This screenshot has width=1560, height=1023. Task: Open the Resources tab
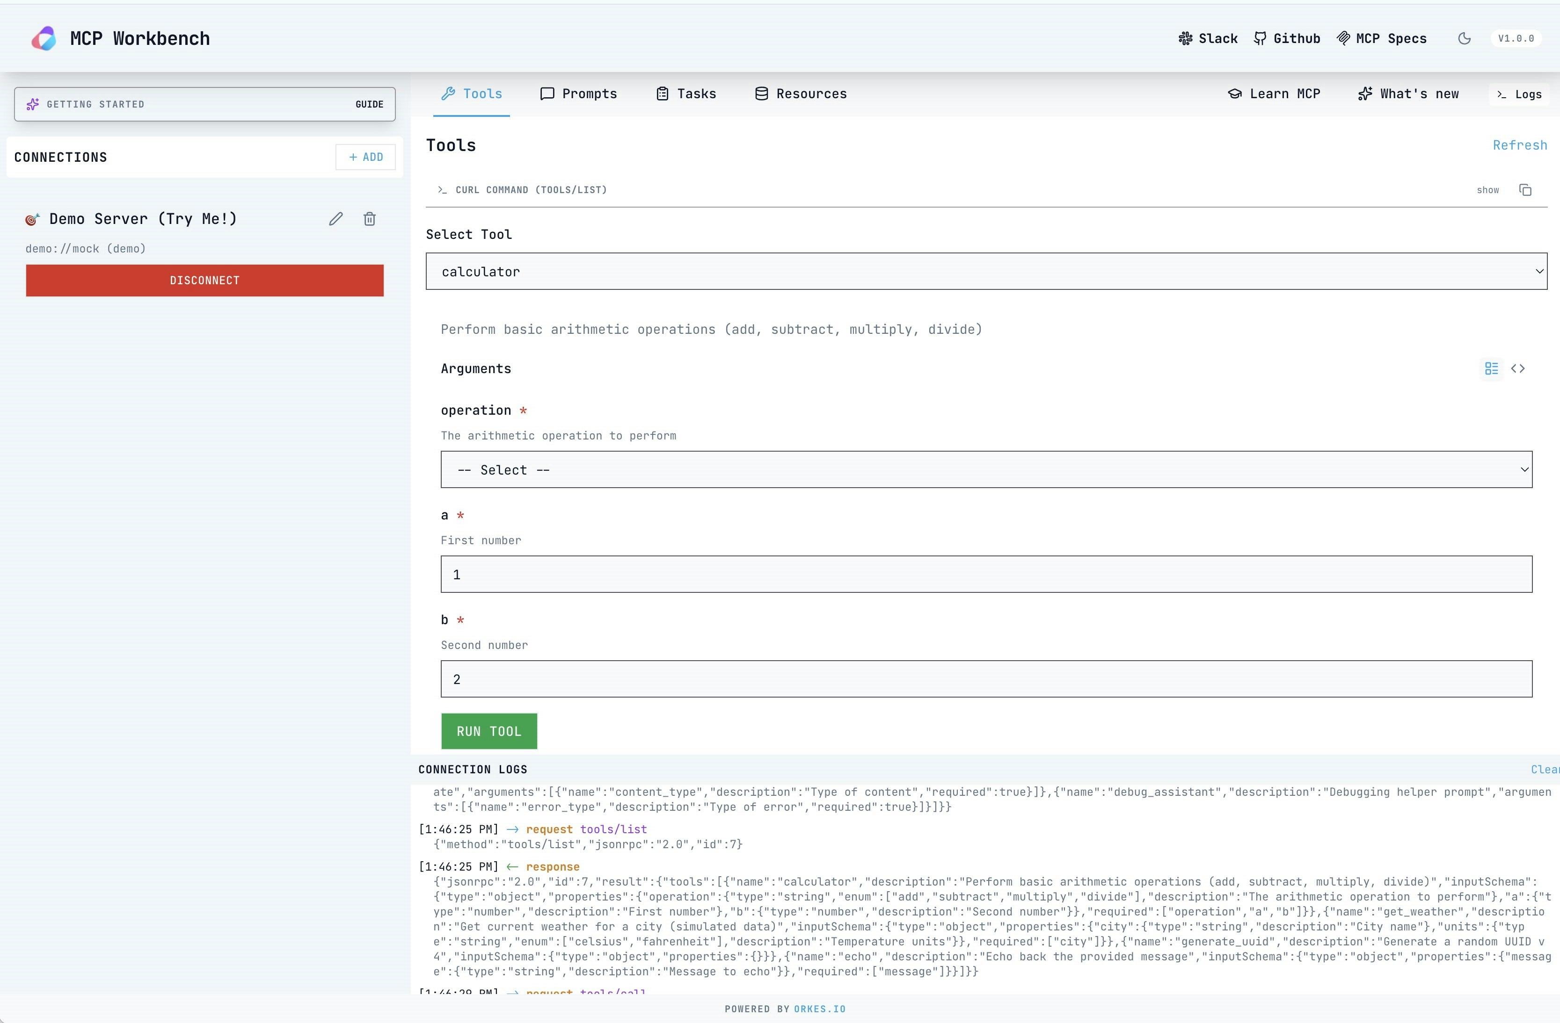[800, 94]
